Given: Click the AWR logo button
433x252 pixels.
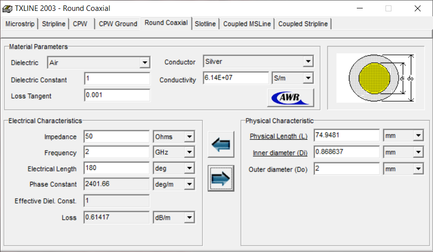Looking at the screenshot, I should tap(290, 98).
